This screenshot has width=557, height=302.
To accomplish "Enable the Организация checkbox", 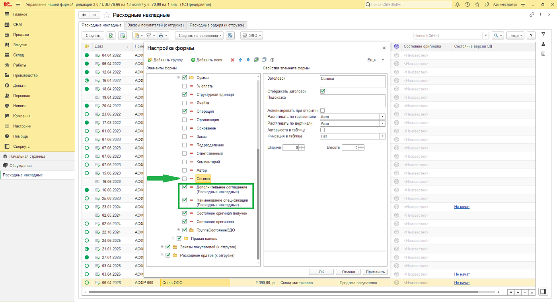I will click(184, 120).
